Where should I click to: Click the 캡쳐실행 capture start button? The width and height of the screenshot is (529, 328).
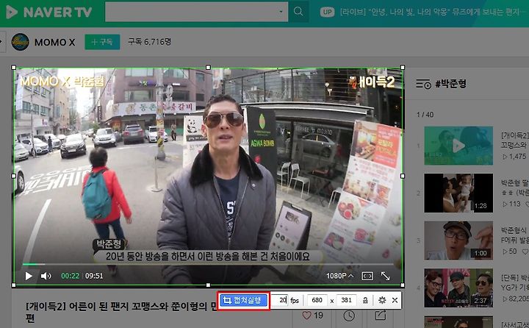pyautogui.click(x=244, y=300)
